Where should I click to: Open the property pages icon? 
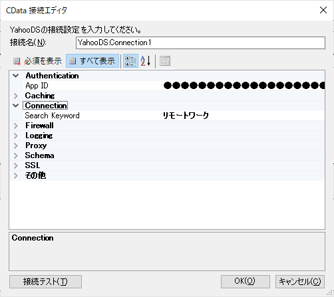tap(165, 61)
